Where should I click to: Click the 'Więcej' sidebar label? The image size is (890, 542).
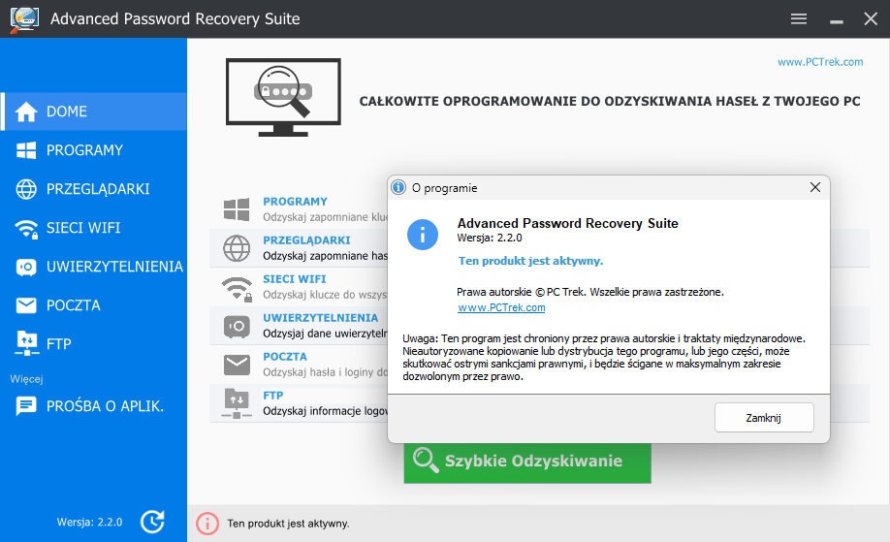26,378
